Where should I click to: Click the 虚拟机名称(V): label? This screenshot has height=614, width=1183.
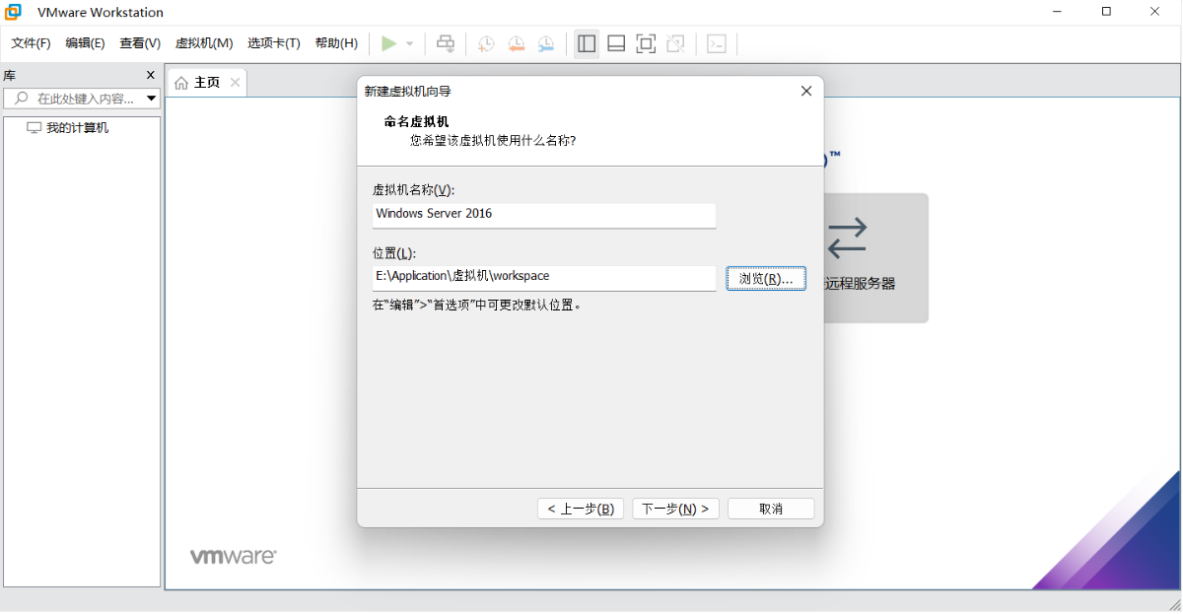click(x=413, y=190)
